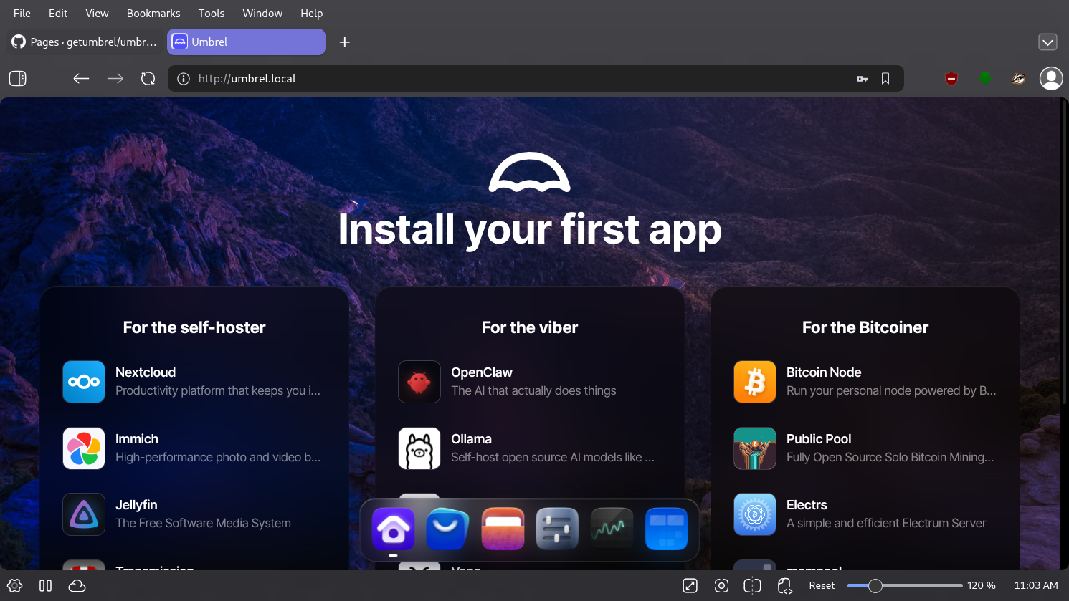Bookmark this page
Screen dimensions: 1069x601
pyautogui.click(x=885, y=79)
